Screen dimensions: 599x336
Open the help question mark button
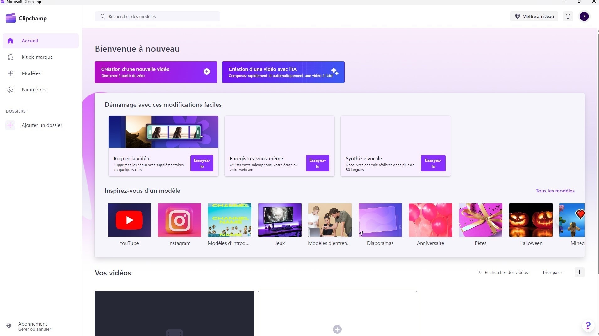click(588, 326)
